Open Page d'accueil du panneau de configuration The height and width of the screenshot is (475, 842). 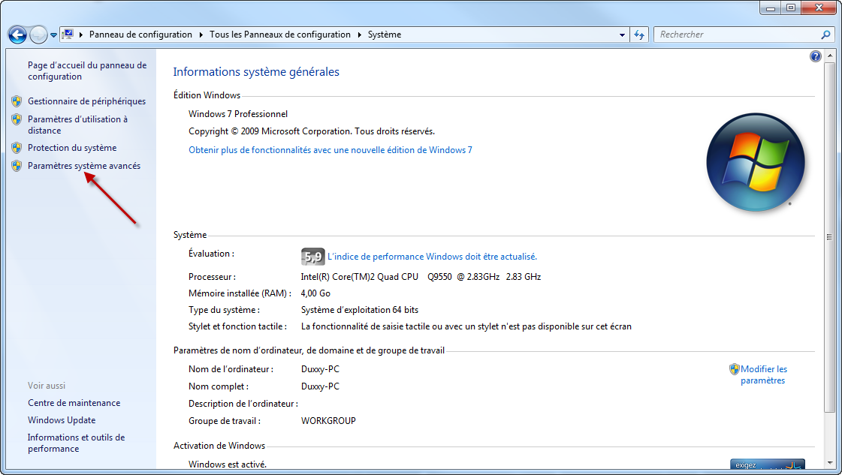(x=87, y=71)
